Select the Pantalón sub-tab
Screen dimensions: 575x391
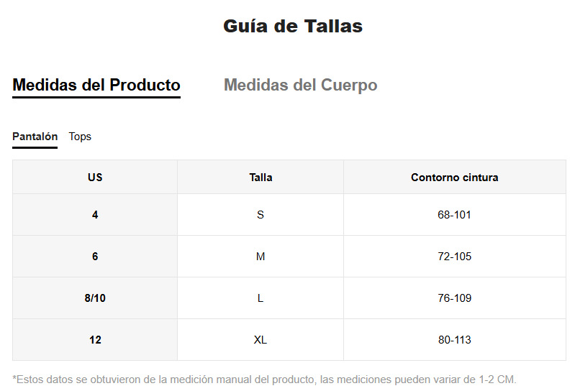(x=35, y=137)
